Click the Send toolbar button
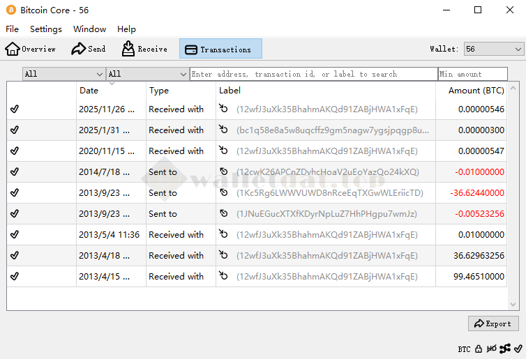 click(x=88, y=49)
